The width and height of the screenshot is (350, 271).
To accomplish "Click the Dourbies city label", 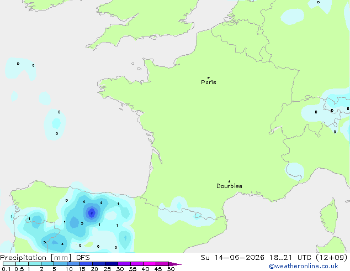I will (x=229, y=186).
